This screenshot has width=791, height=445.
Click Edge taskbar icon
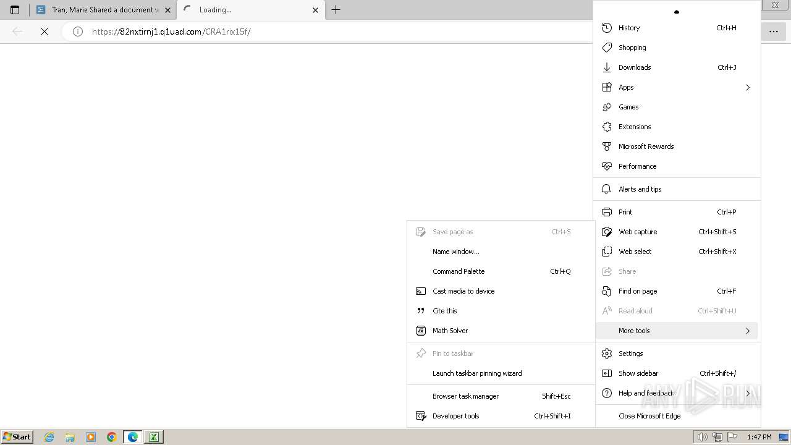[x=133, y=437]
